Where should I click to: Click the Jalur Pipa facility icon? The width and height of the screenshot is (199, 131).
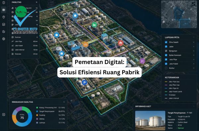coord(13,41)
